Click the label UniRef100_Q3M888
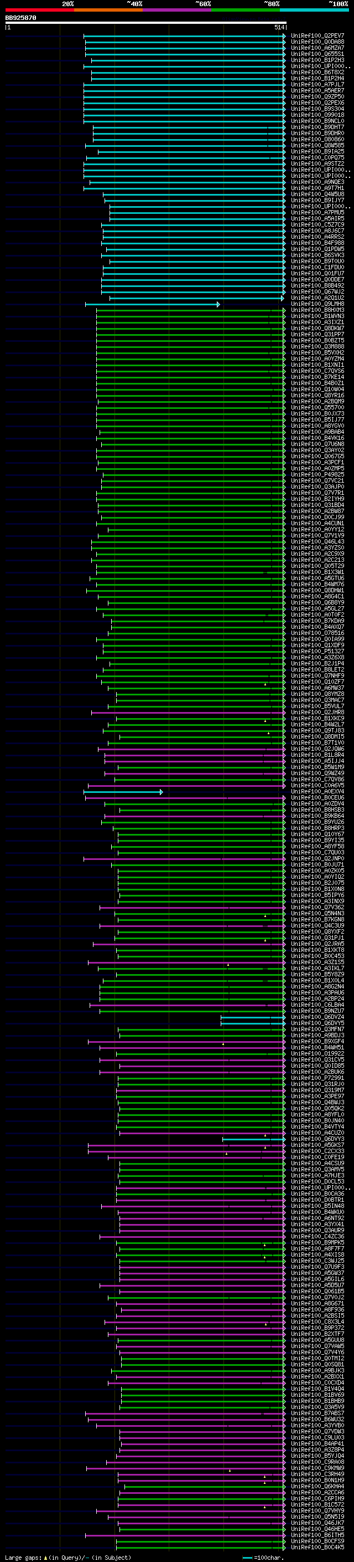Screen dimensions: 354x1562 pos(317,347)
